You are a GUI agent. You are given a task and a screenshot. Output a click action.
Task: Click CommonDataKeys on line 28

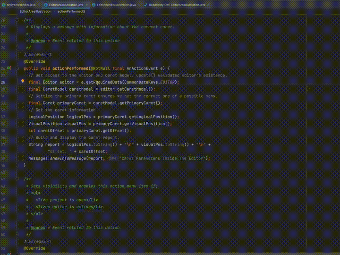click(x=142, y=82)
